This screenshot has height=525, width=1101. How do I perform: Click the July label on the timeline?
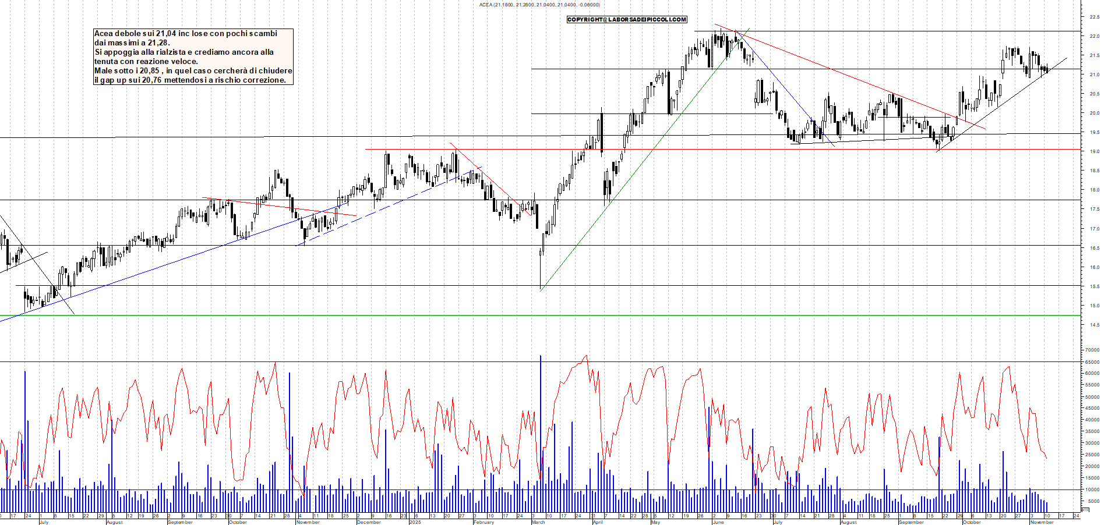coord(44,523)
